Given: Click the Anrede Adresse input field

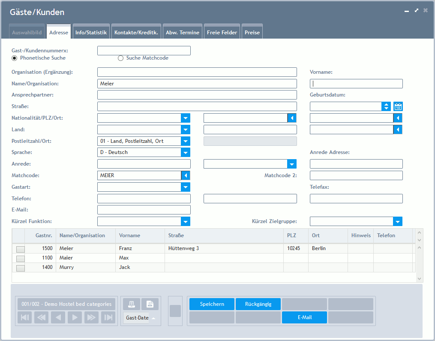Looking at the screenshot, I should (x=356, y=164).
